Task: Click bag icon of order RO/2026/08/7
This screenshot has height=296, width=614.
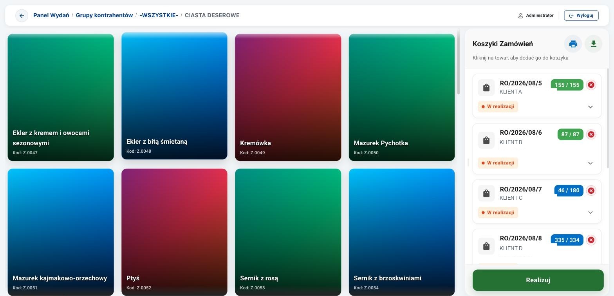Action: coord(486,193)
